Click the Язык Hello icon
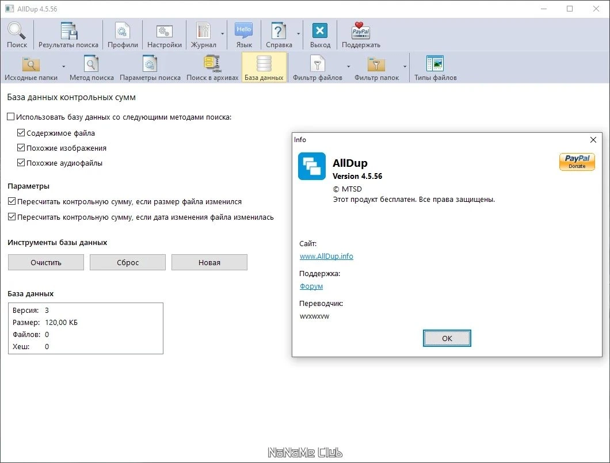610x463 pixels. click(244, 30)
